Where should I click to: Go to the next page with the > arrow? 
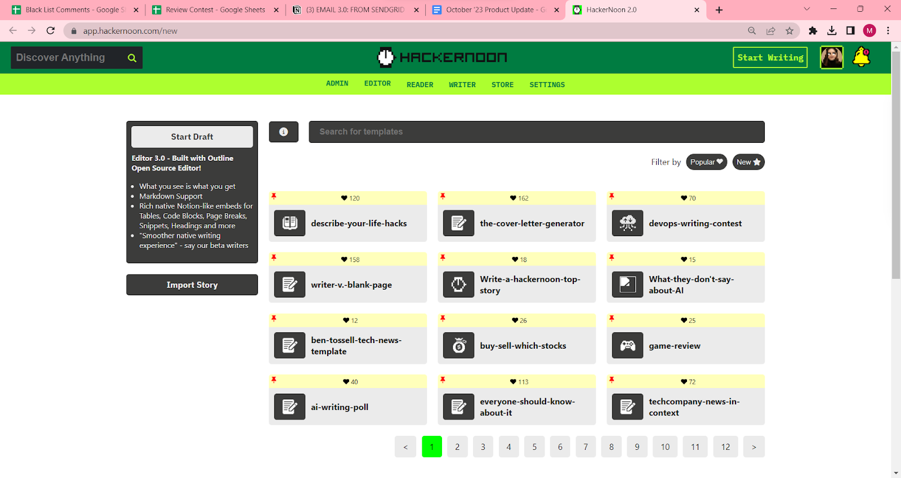click(754, 447)
